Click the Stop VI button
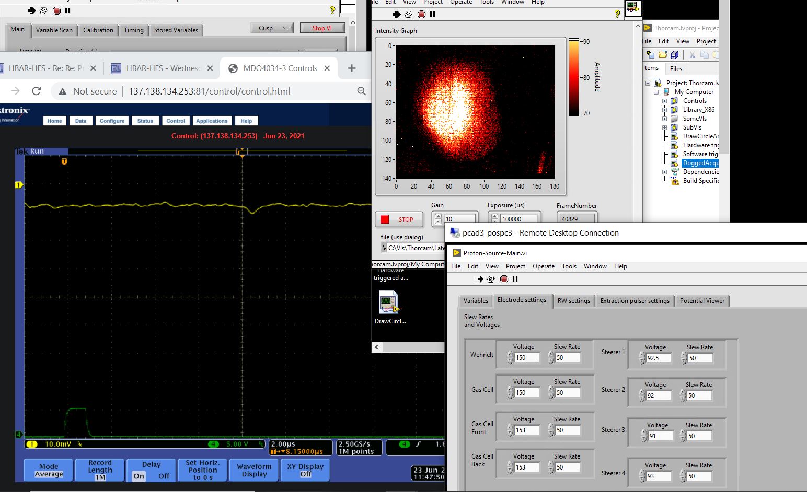 coord(322,28)
